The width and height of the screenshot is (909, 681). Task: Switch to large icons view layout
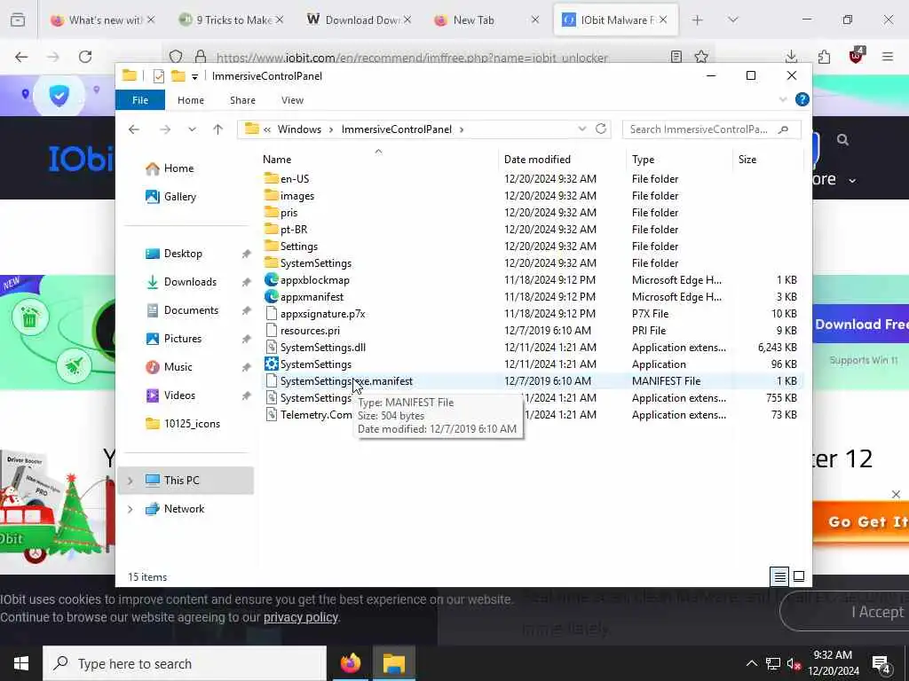click(x=799, y=576)
